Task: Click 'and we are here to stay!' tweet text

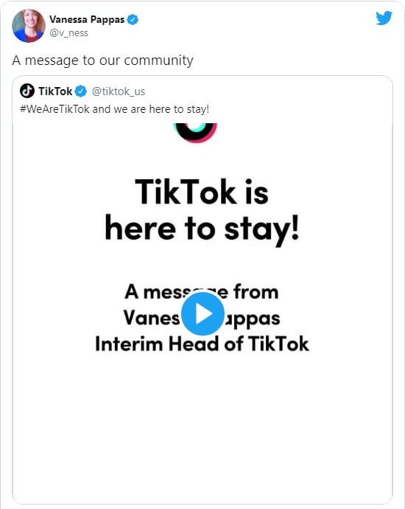Action: point(151,109)
